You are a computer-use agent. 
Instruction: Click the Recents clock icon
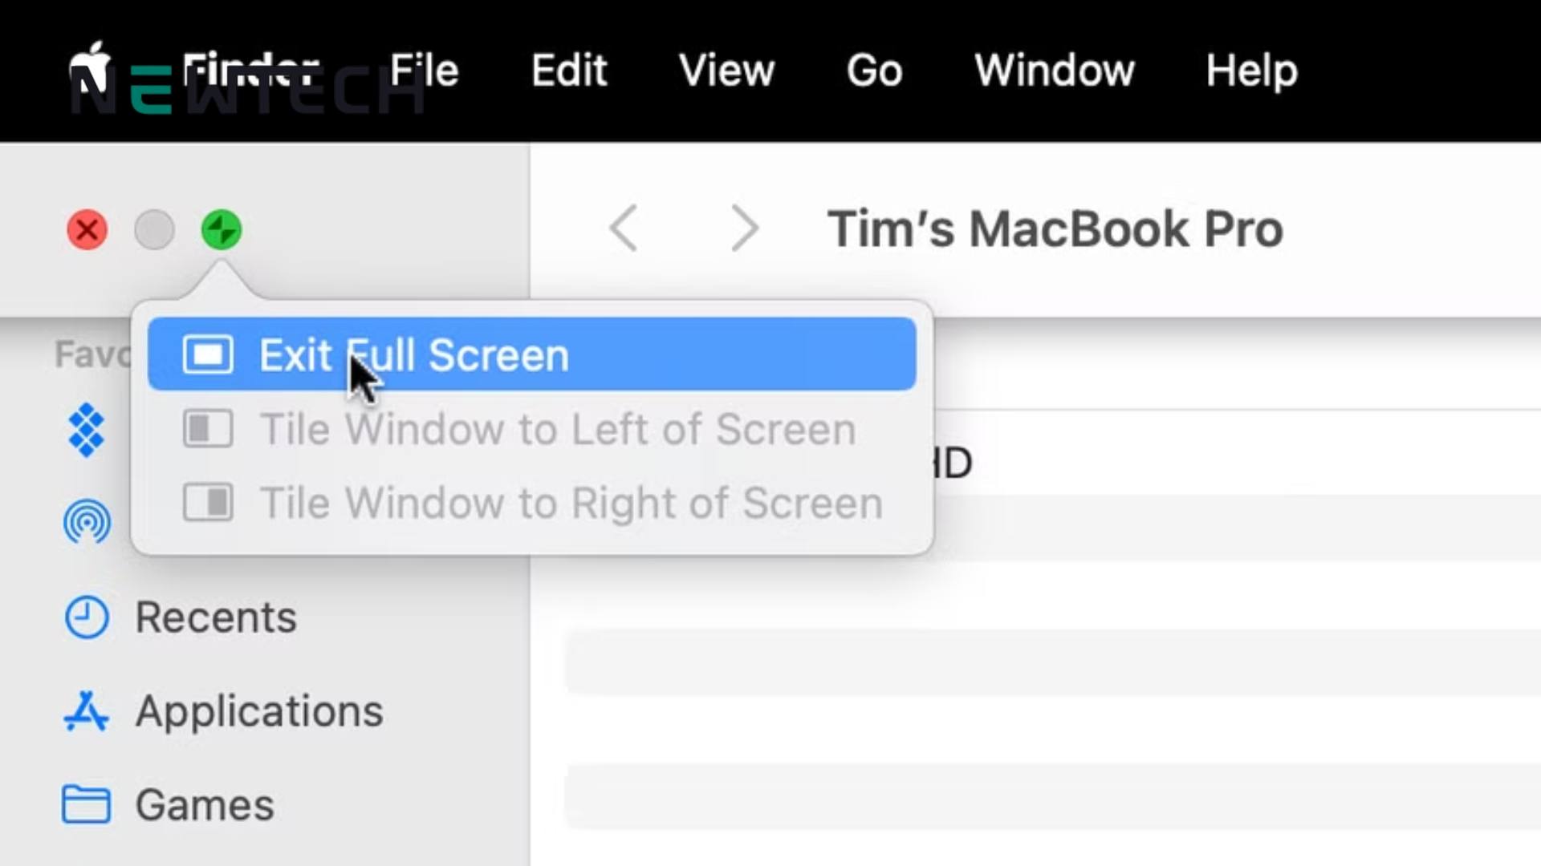[x=87, y=617]
